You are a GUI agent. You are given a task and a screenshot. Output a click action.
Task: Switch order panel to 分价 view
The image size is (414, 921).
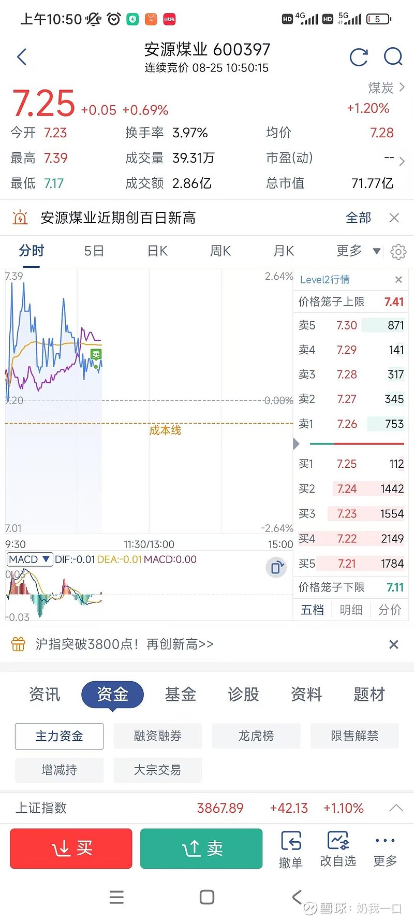click(x=389, y=610)
